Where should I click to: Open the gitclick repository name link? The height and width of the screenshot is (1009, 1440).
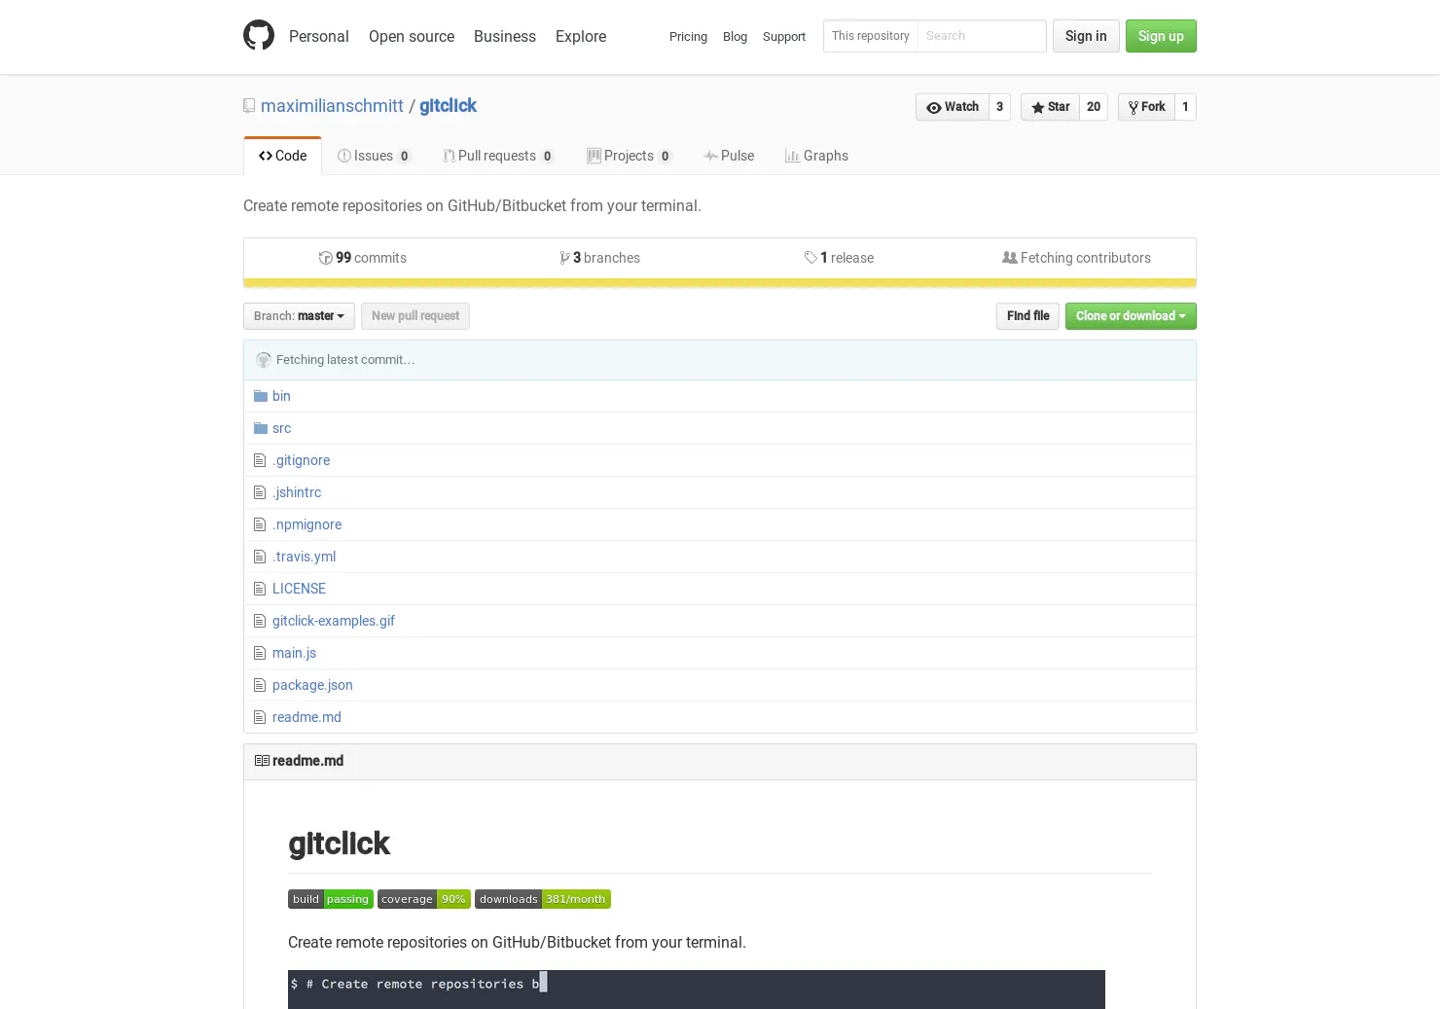(448, 106)
